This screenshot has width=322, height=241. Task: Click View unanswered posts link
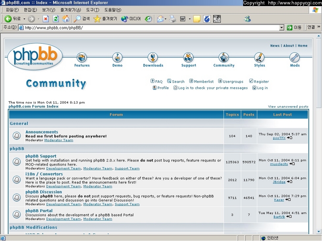tap(288, 106)
